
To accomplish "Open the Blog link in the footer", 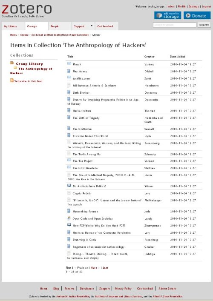I will click(56, 288).
